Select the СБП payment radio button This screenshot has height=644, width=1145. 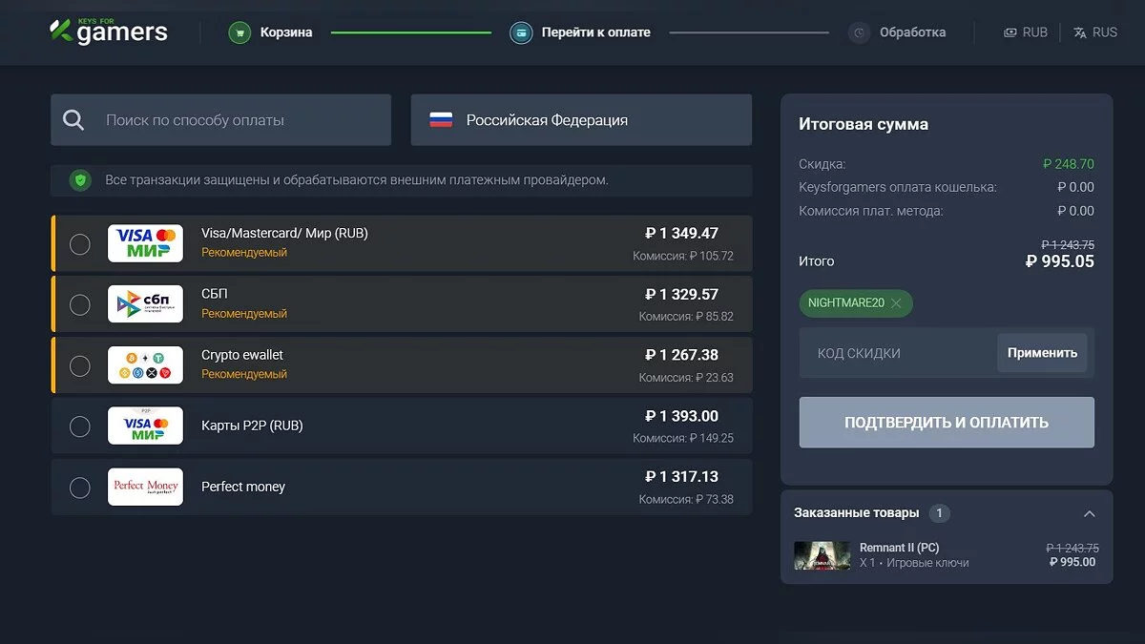(x=80, y=304)
